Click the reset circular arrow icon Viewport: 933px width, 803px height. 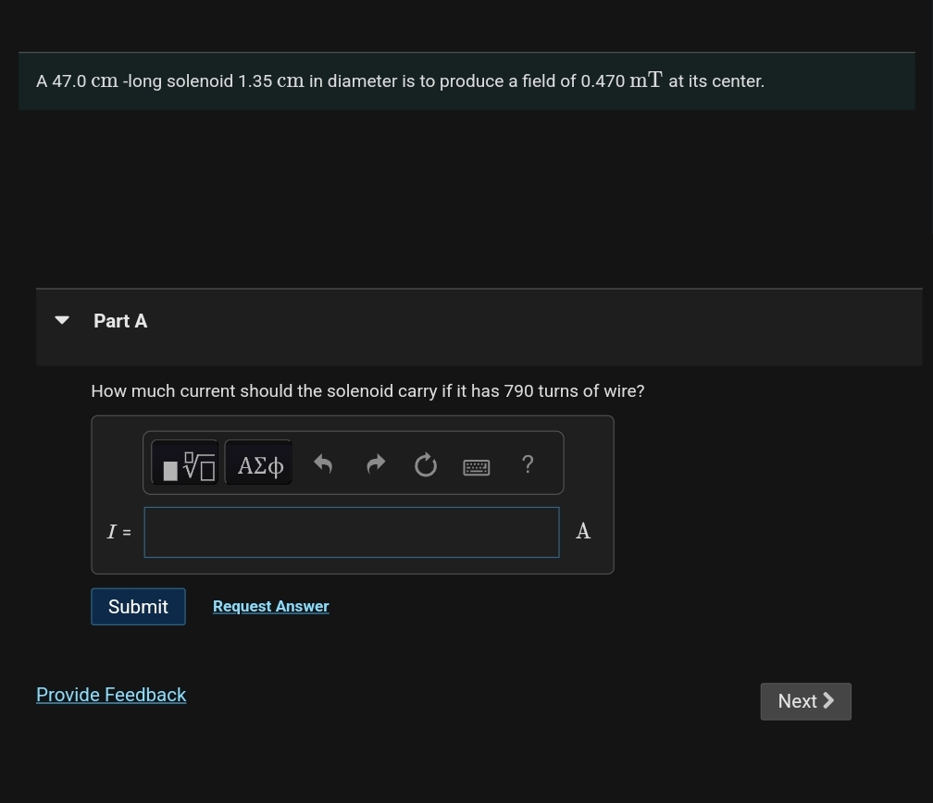click(426, 464)
